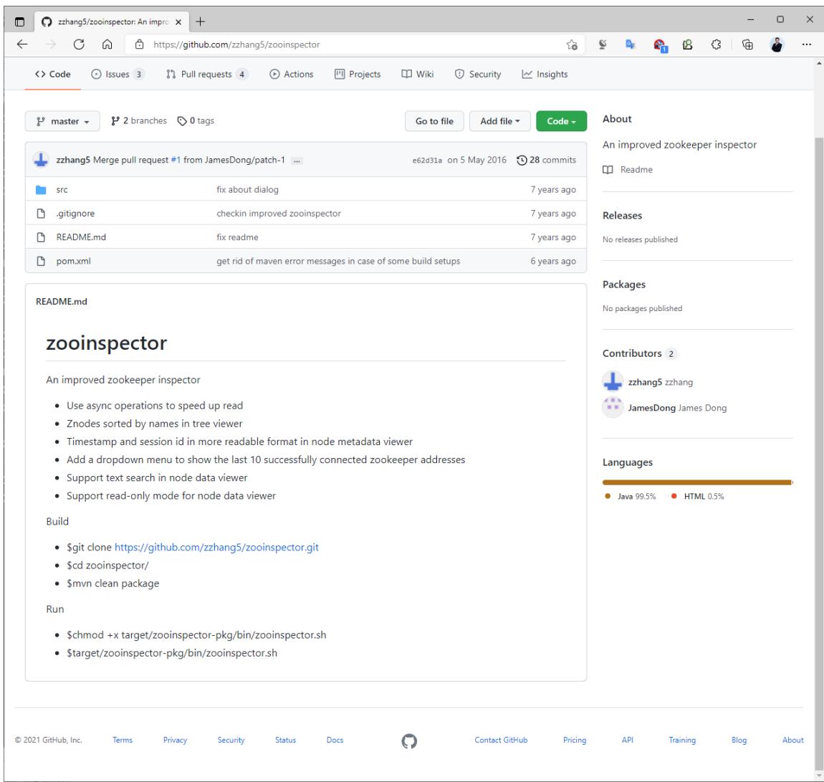824x782 pixels.
Task: Open the Pull requests tab
Action: [207, 74]
